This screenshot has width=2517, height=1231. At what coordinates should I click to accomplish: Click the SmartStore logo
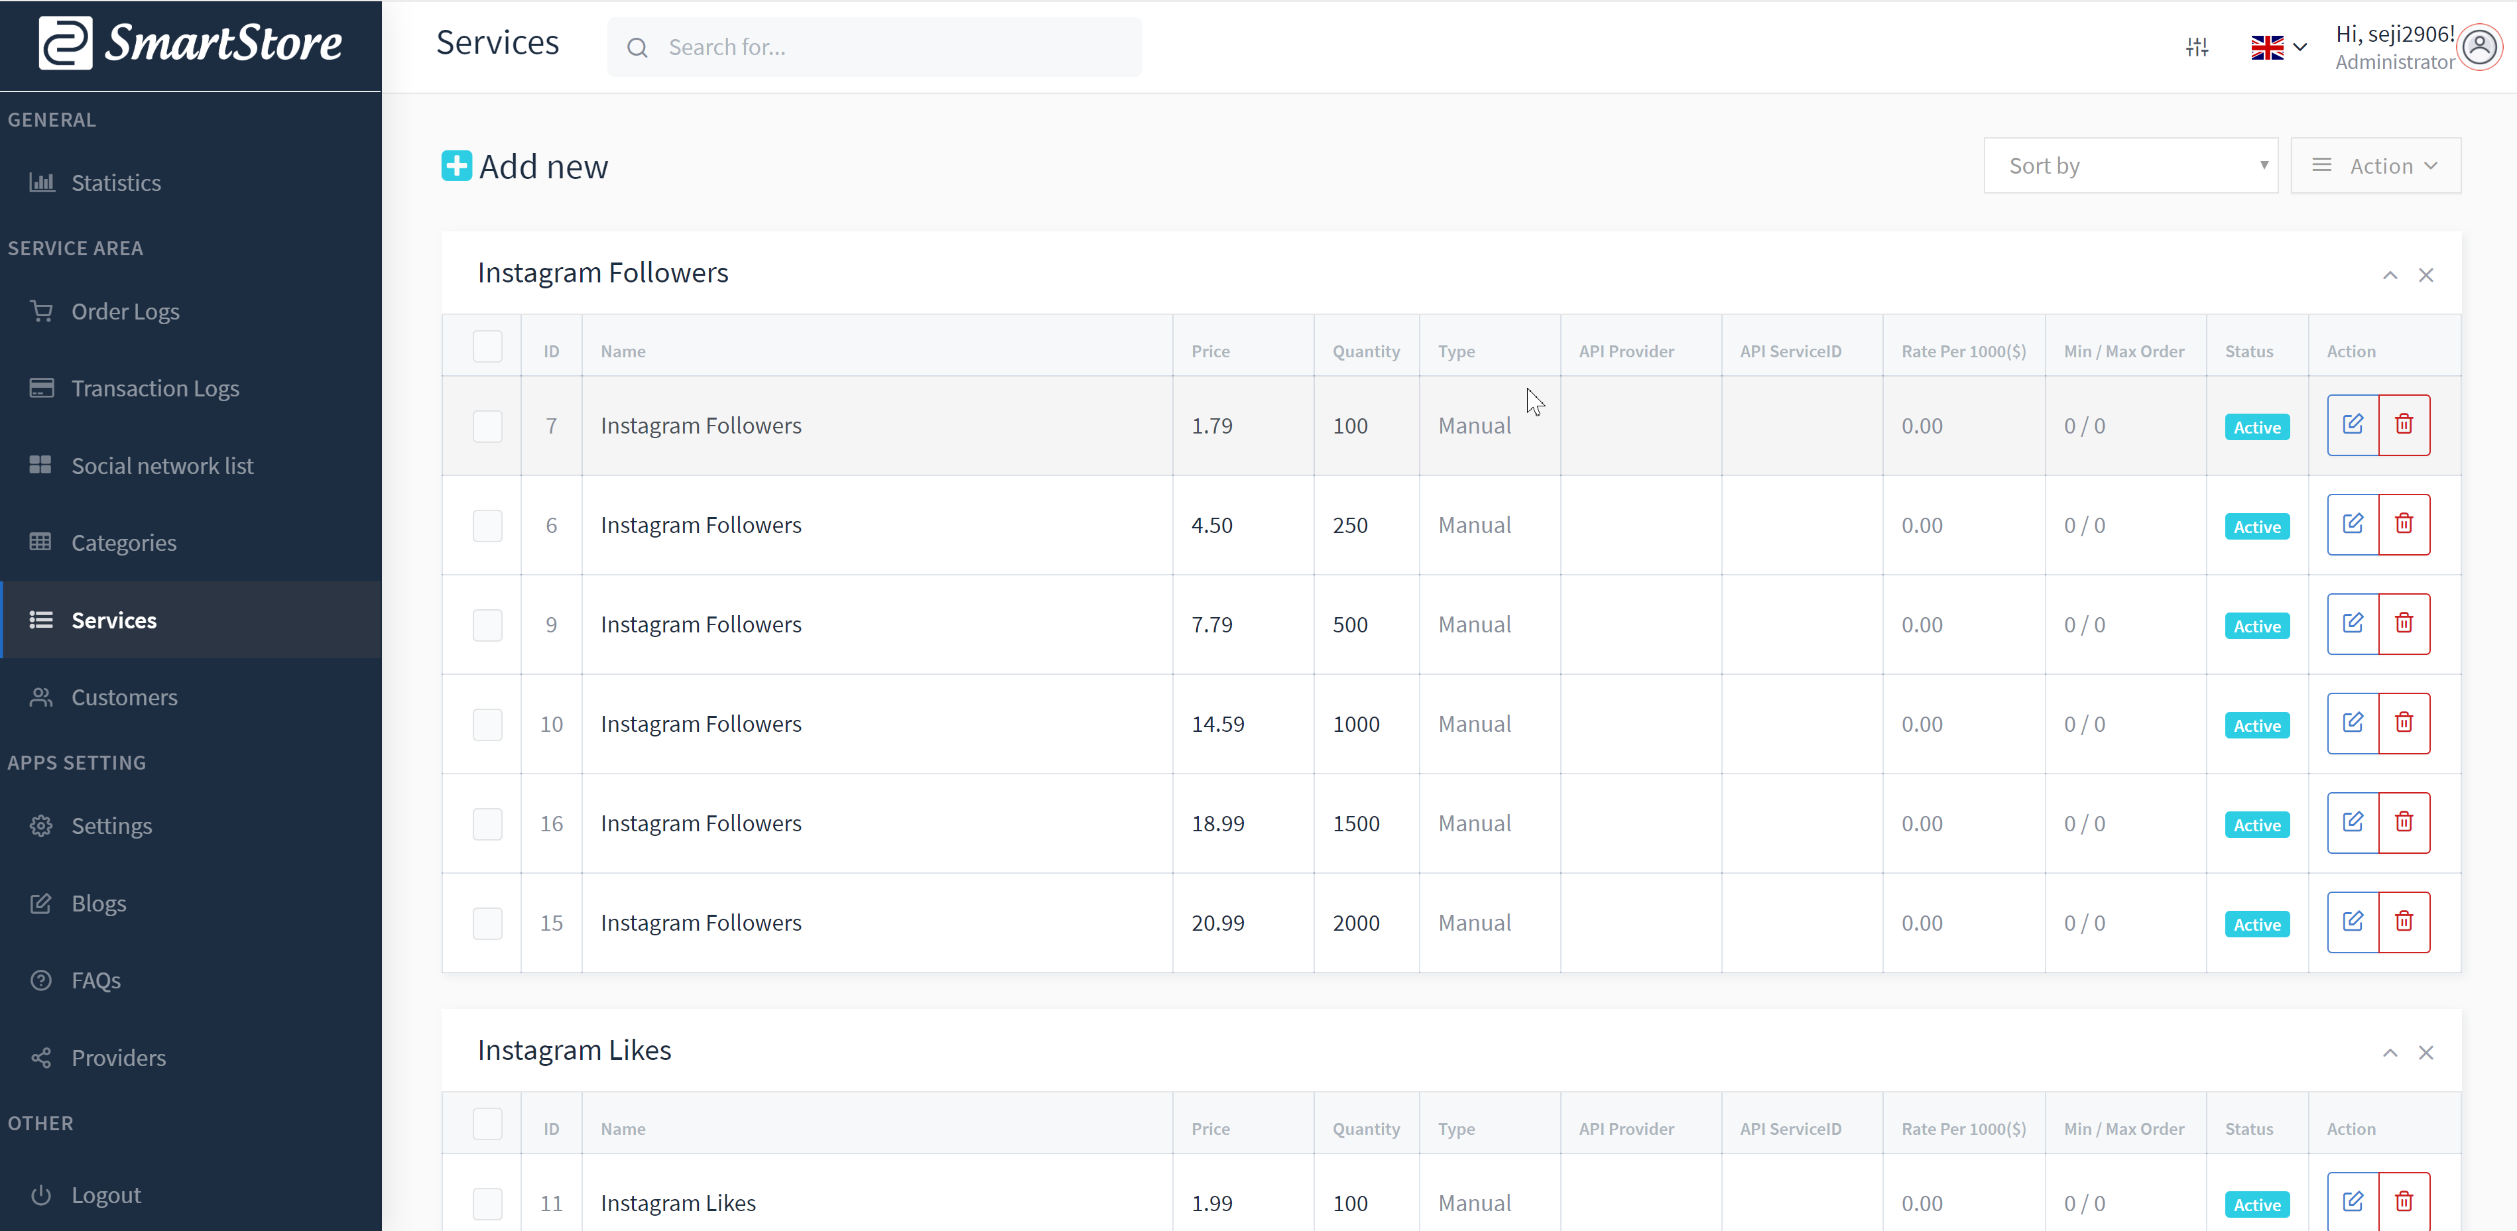[x=190, y=43]
